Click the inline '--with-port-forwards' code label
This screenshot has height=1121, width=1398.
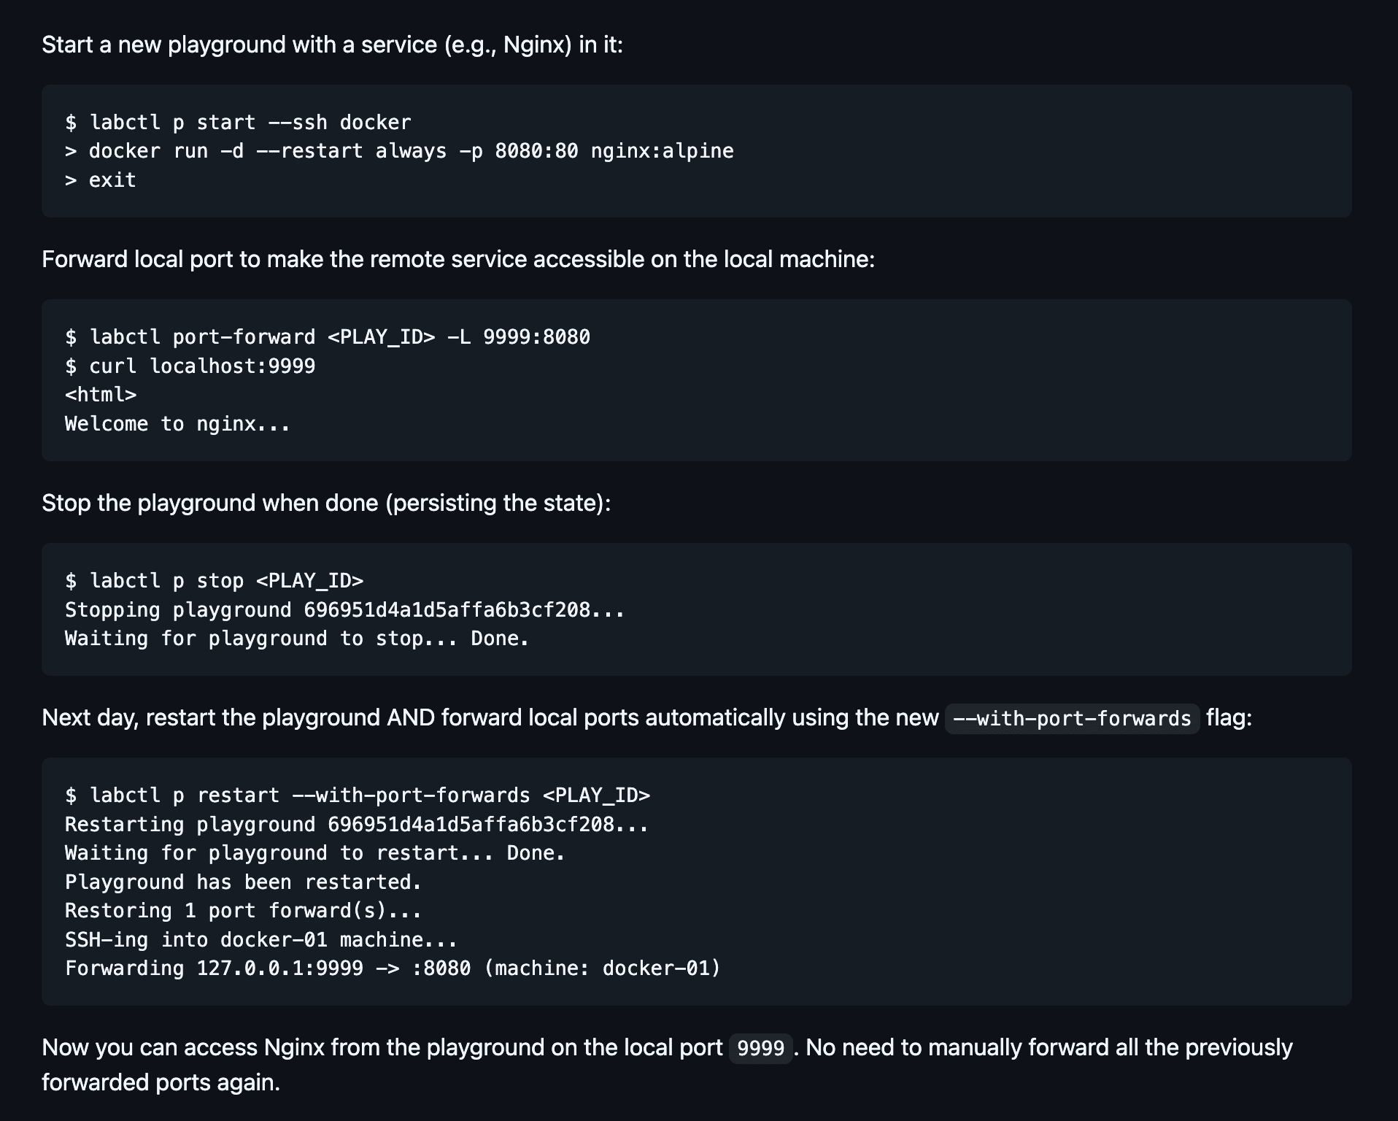click(1072, 719)
